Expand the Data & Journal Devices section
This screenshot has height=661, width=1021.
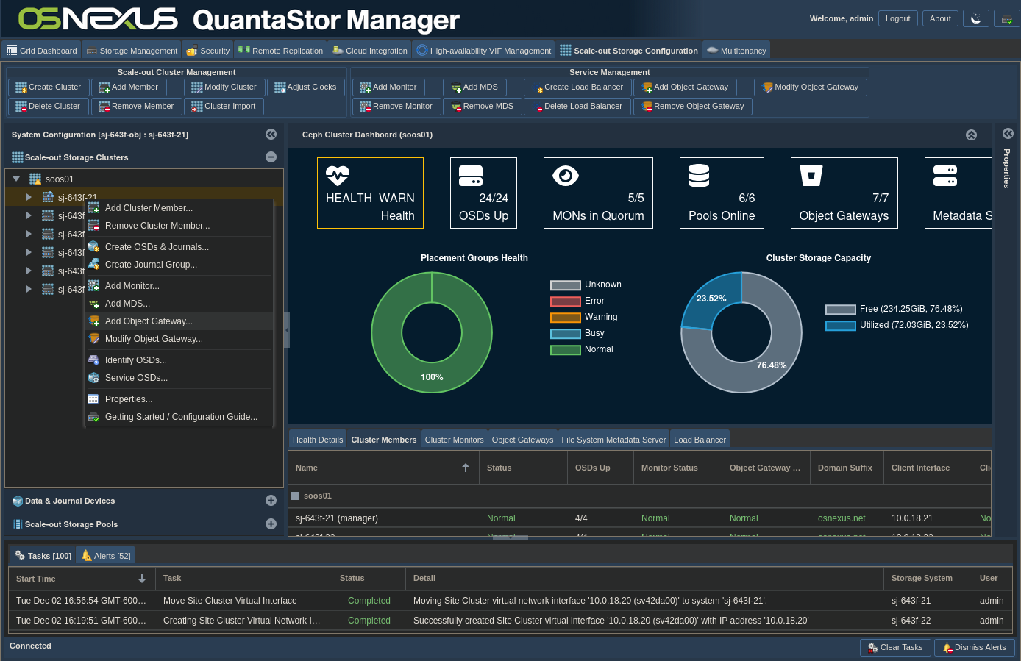(271, 501)
